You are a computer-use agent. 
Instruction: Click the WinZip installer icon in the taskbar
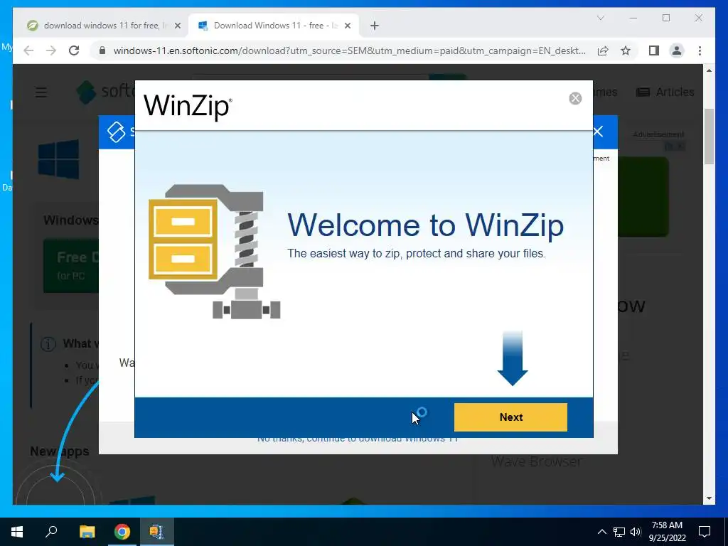coord(157,532)
